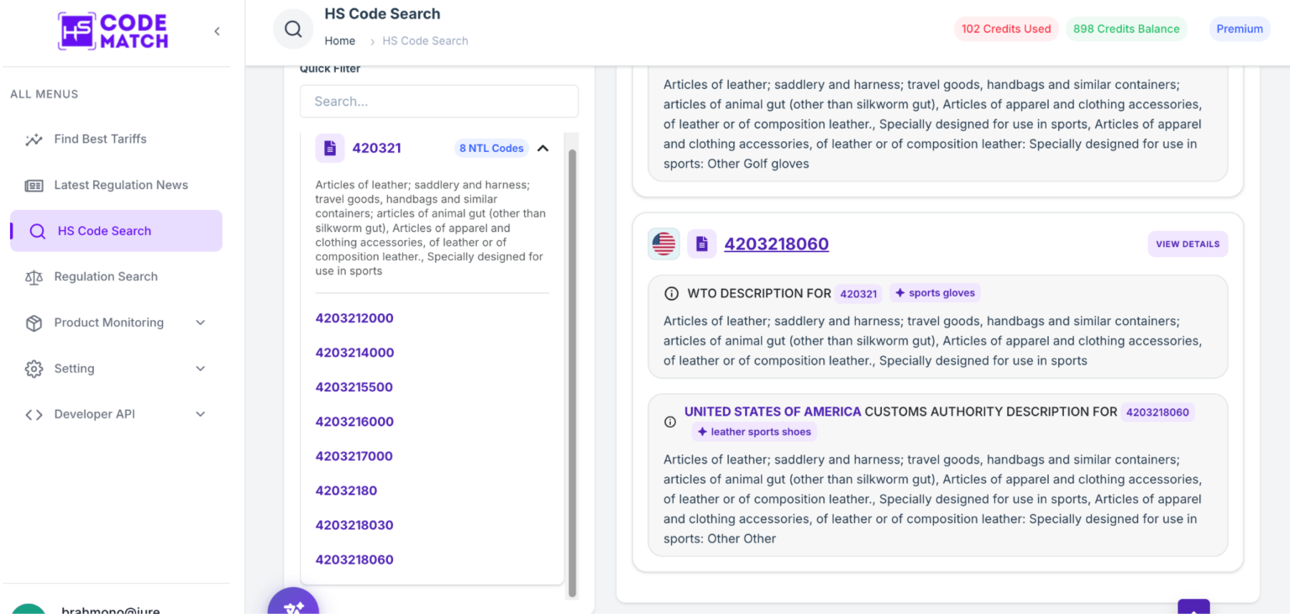Click the Find Best Tariffs trend icon

34,139
